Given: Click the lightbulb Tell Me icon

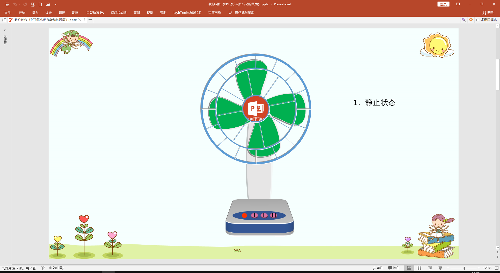Looking at the screenshot, I should point(230,13).
